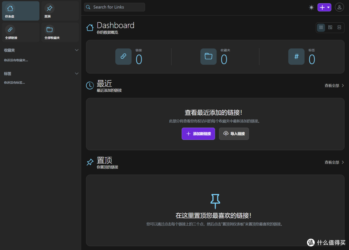349x250 pixels.
Task: Toggle light theme with sun icon
Action: (312, 7)
